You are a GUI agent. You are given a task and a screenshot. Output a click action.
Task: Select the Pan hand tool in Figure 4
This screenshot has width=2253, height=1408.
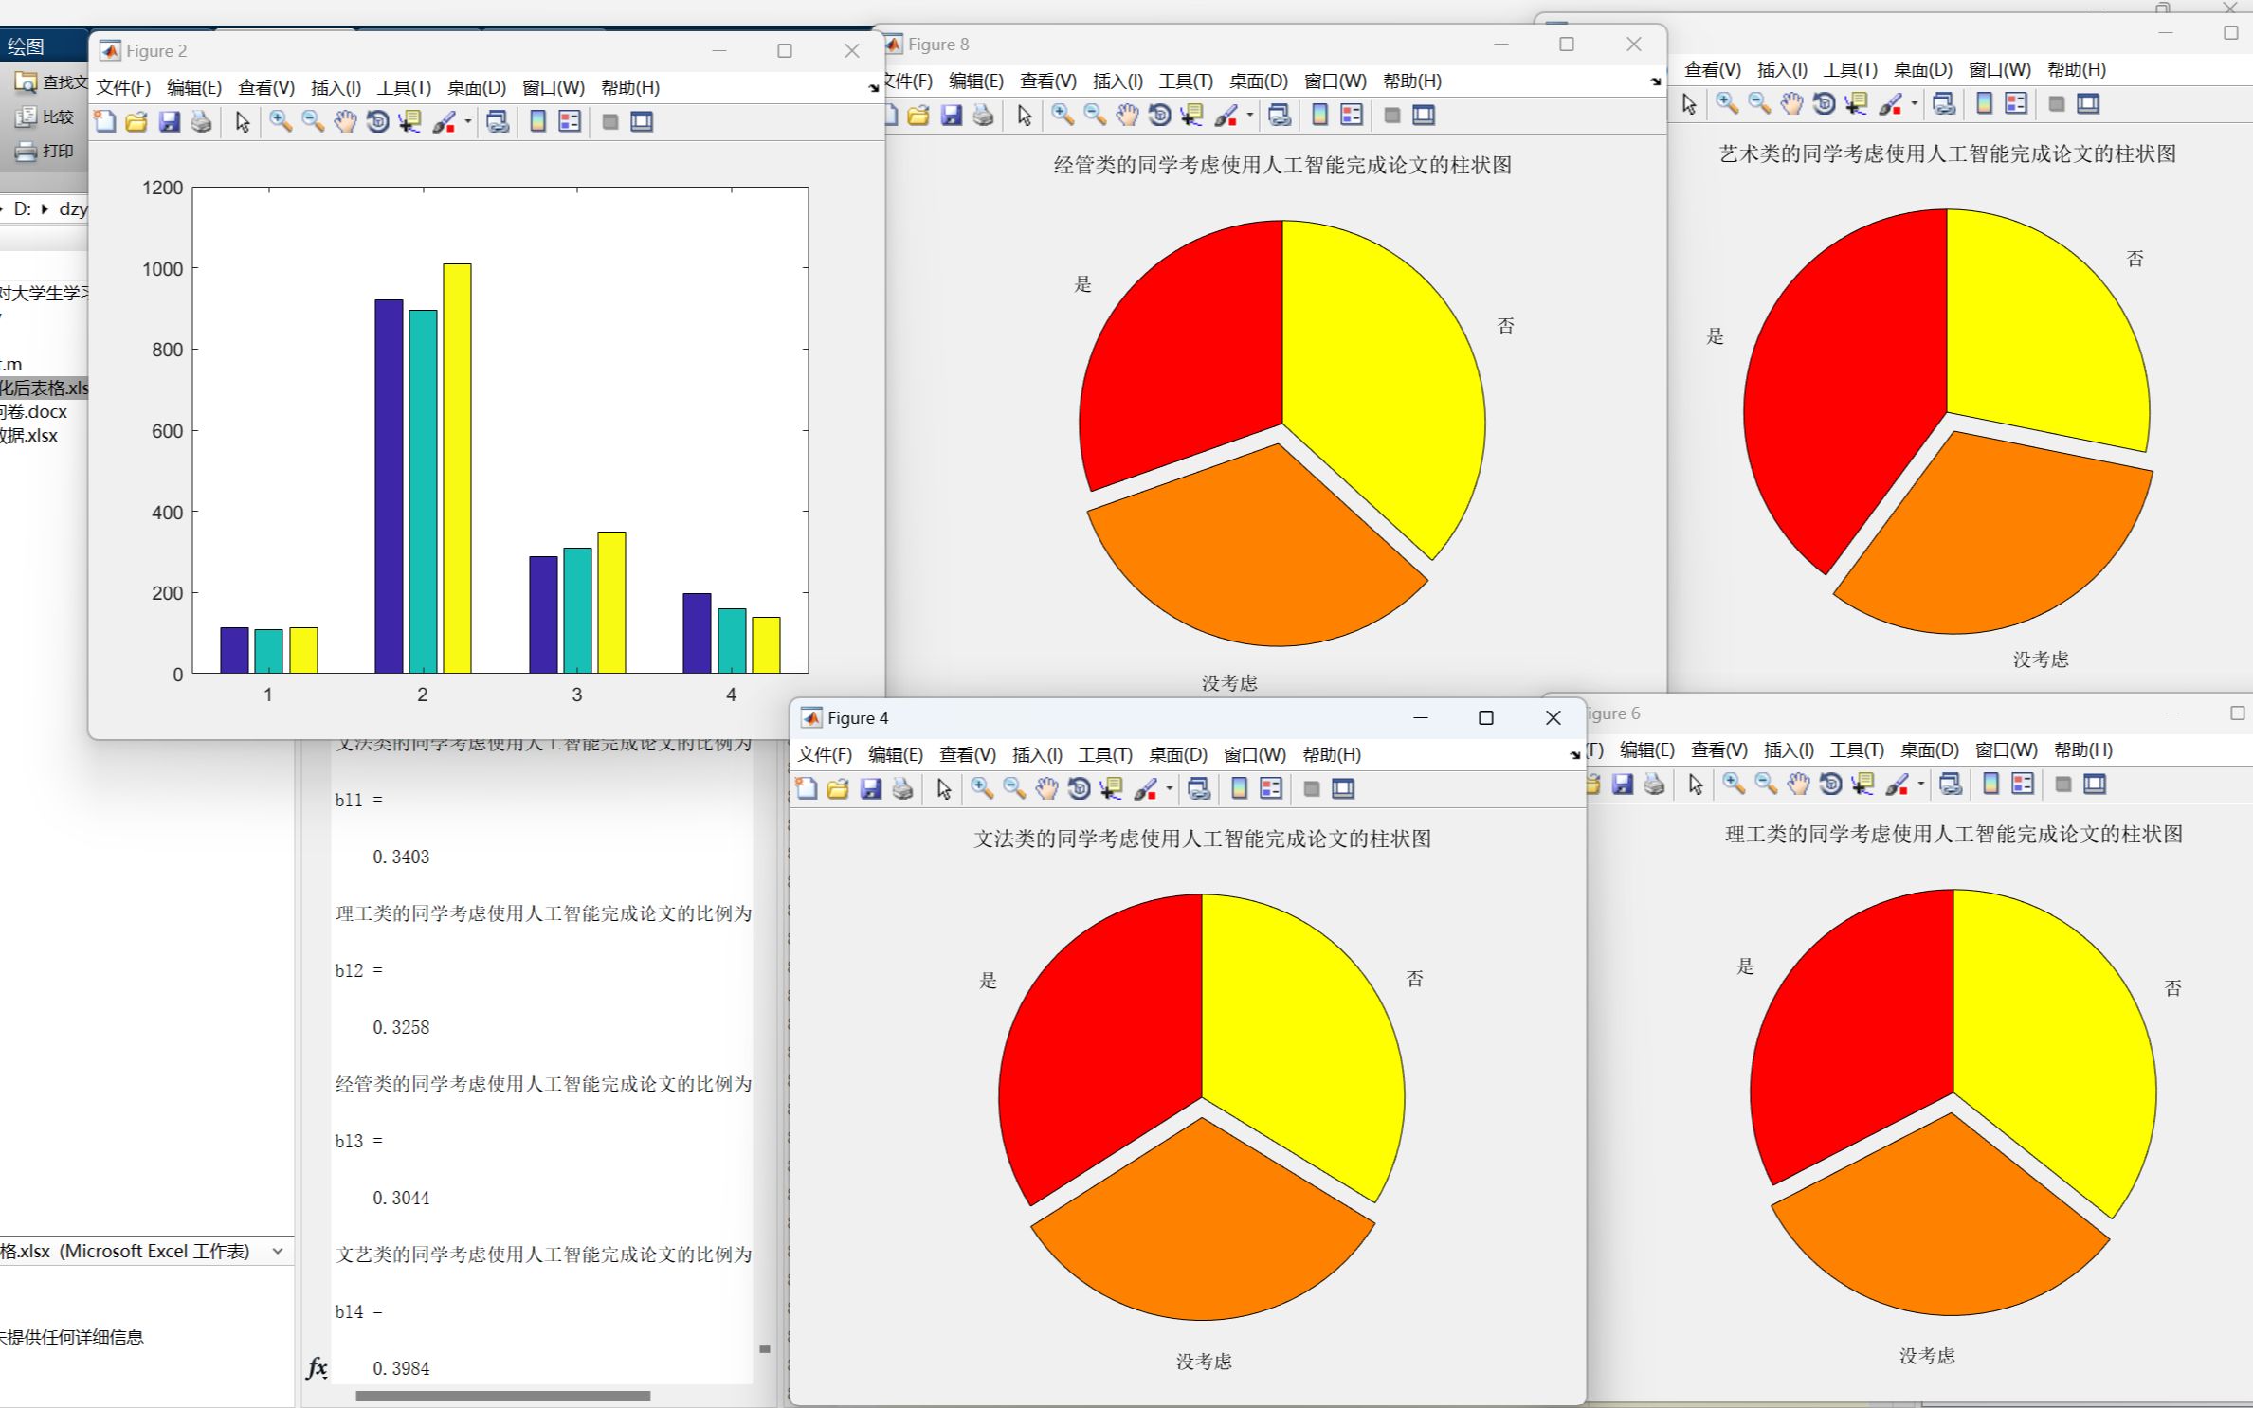(1046, 788)
